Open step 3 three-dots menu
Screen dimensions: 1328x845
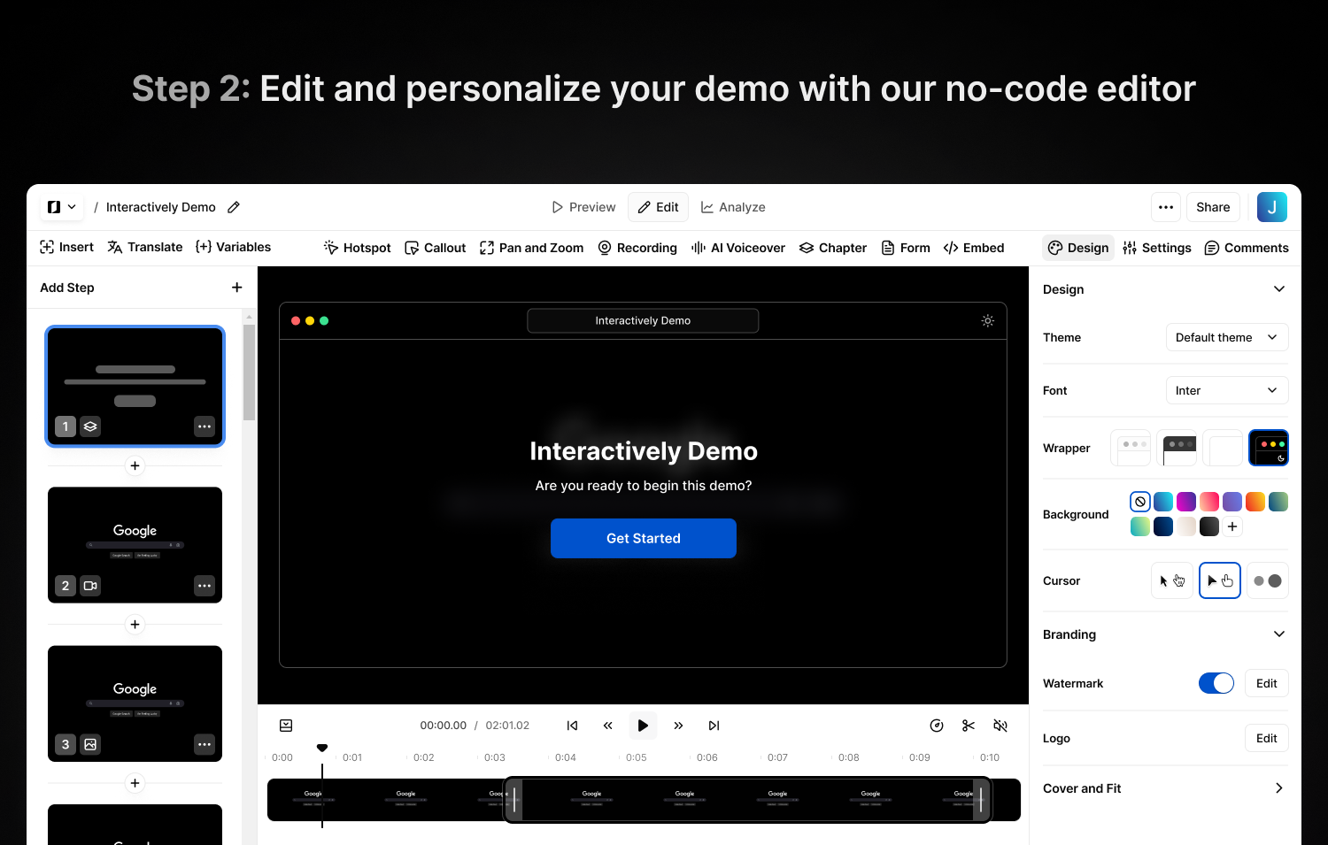205,744
